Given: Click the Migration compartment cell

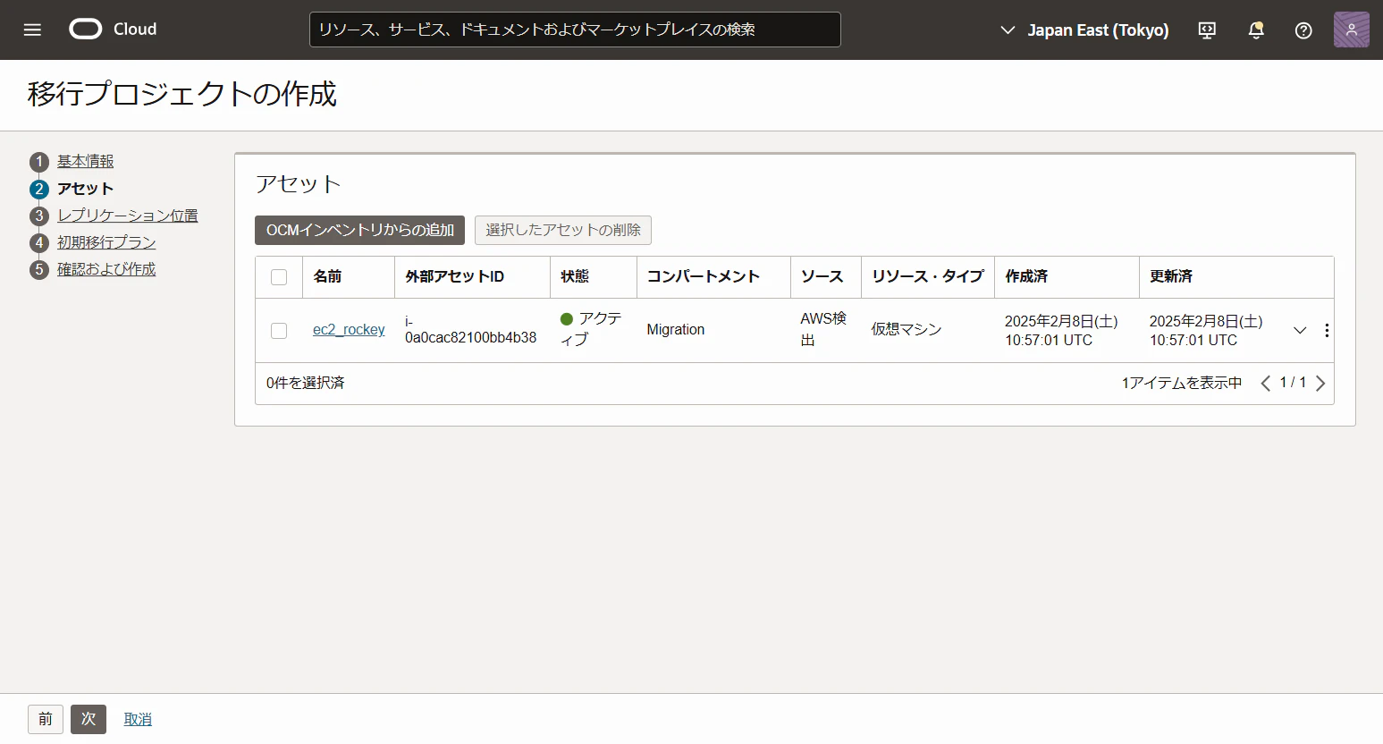Looking at the screenshot, I should [676, 330].
